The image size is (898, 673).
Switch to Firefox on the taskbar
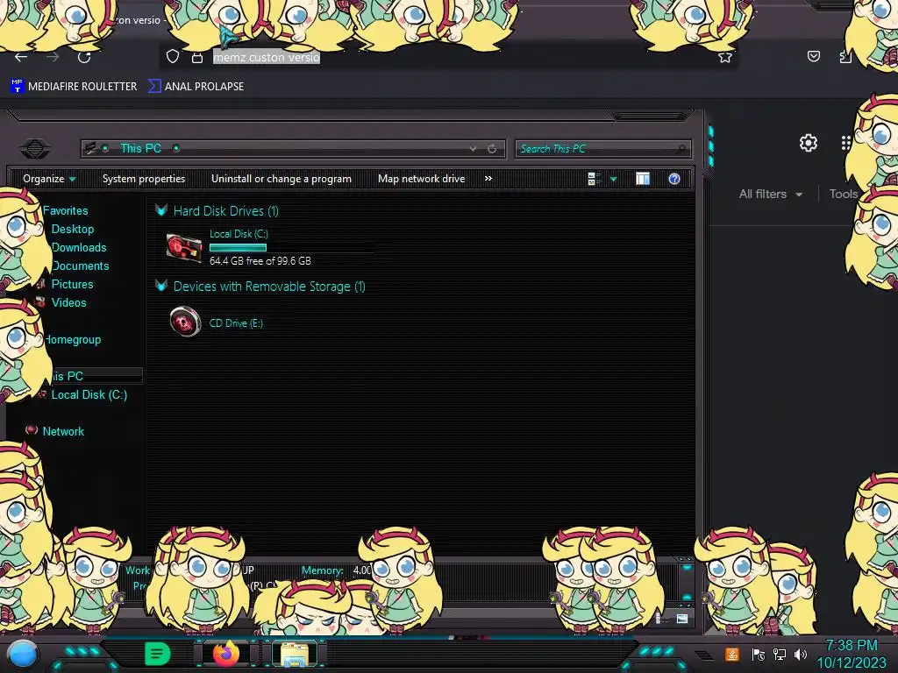coord(225,654)
